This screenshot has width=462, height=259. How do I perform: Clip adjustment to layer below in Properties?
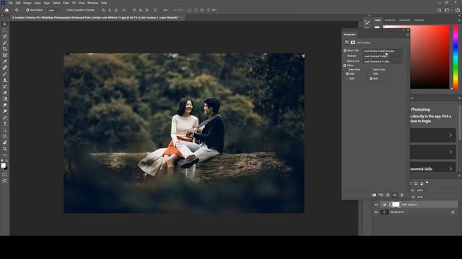(374, 195)
